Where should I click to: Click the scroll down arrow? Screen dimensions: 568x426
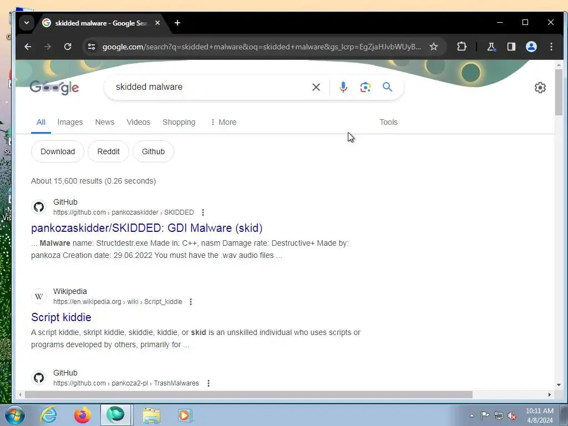[559, 385]
